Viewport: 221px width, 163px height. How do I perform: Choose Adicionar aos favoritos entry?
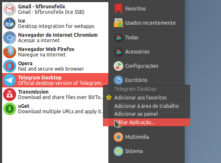(146, 97)
